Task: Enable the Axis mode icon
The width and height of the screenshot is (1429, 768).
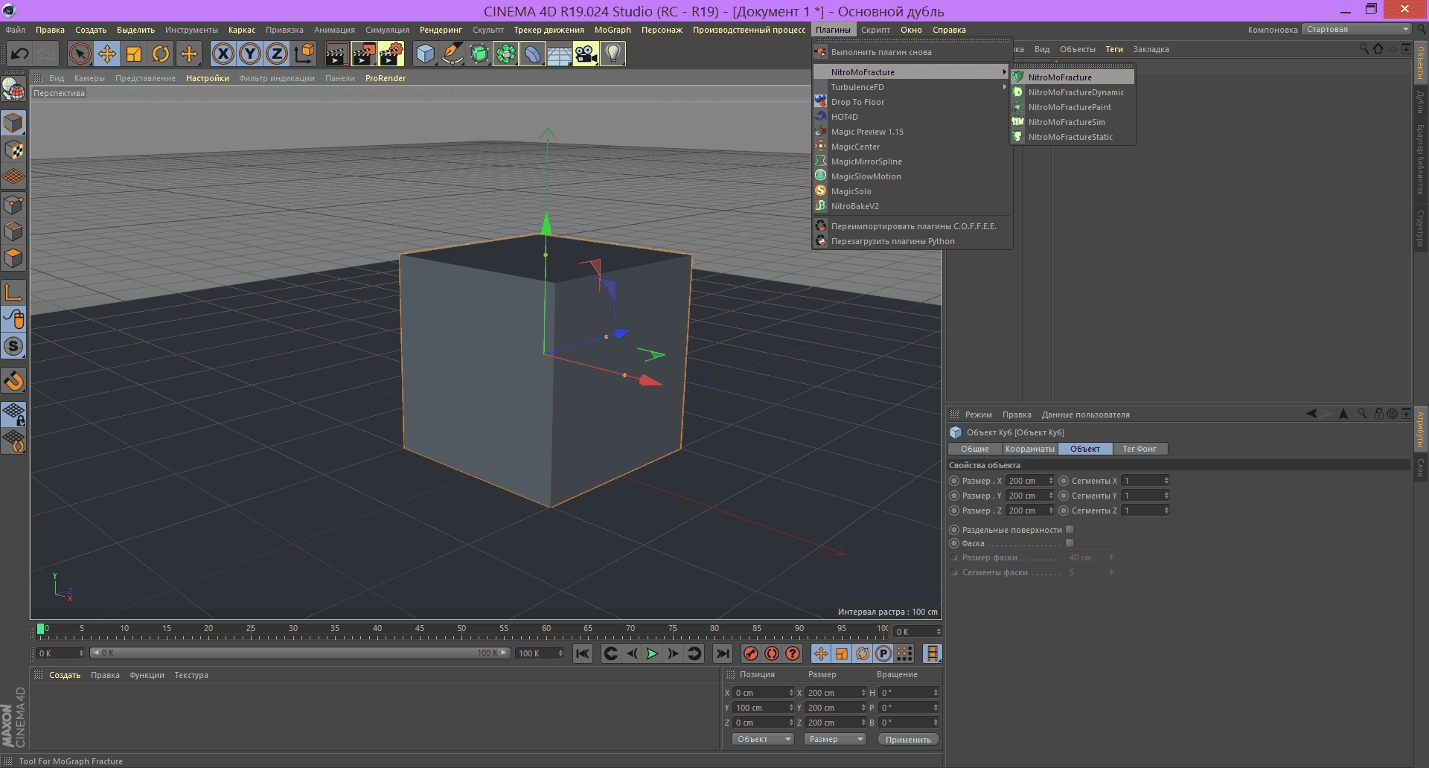Action: [x=13, y=292]
